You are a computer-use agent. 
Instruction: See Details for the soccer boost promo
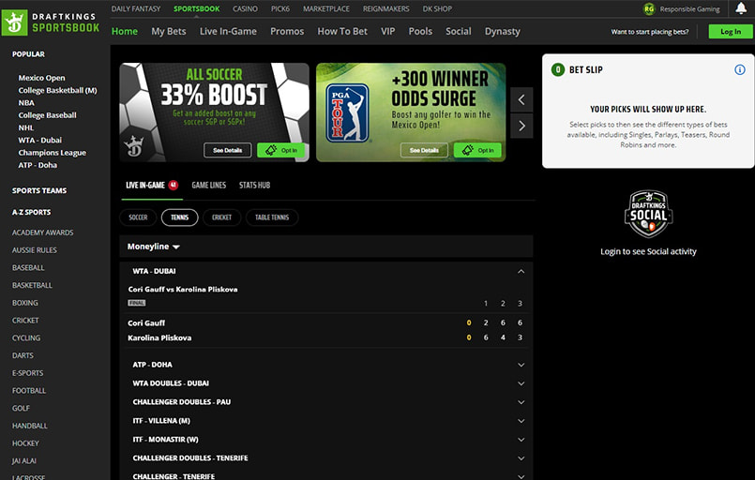(227, 150)
